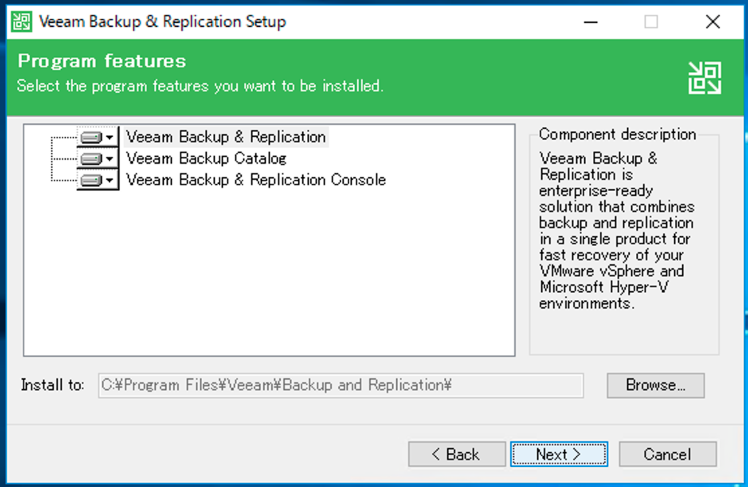748x487 pixels.
Task: Click the maximize box in the title bar
Action: (x=651, y=21)
